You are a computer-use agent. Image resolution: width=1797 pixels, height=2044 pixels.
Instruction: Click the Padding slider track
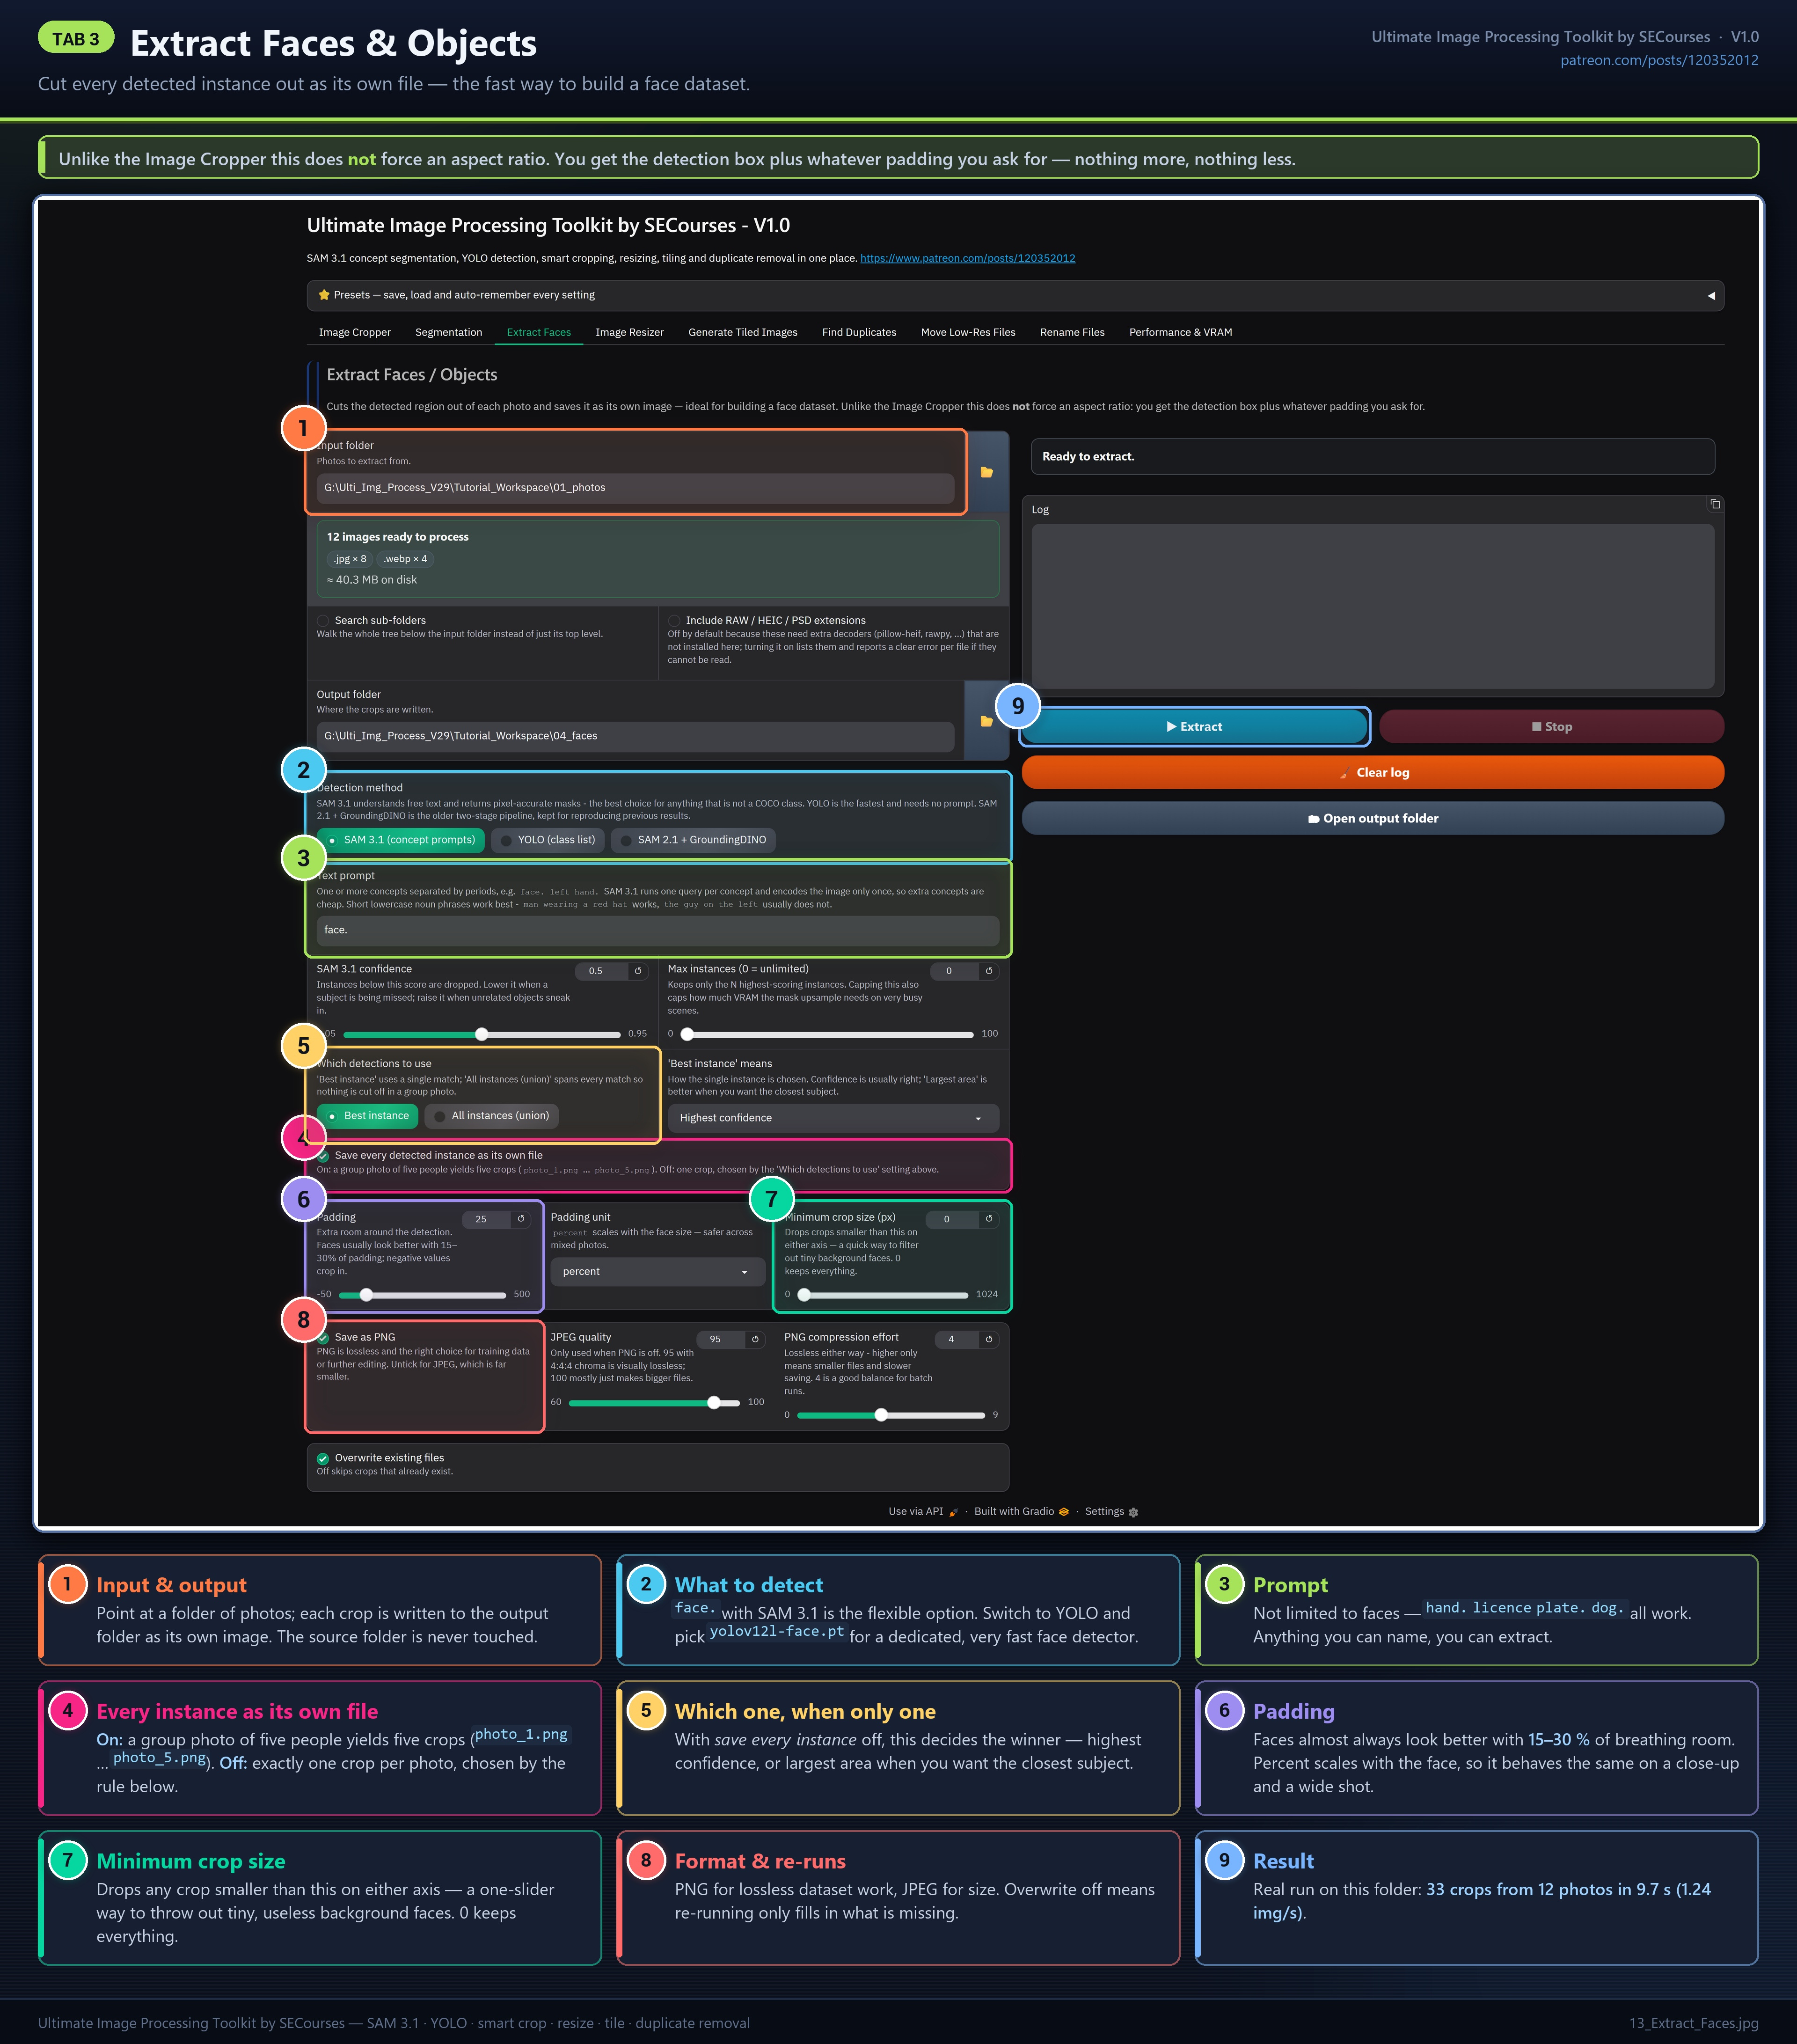pos(422,1295)
